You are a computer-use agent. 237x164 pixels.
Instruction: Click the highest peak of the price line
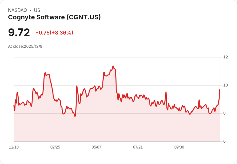113,66
